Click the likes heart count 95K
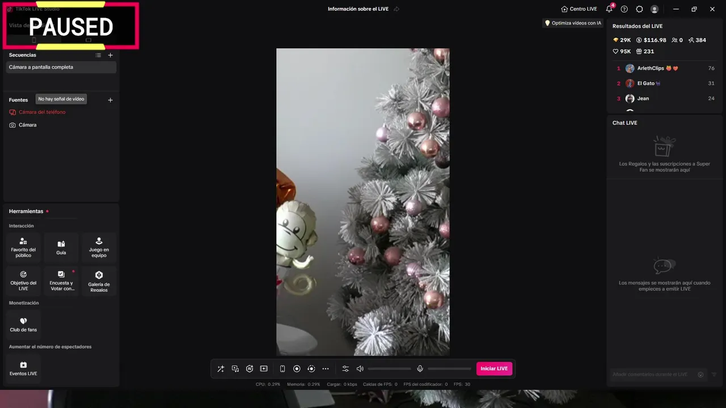This screenshot has width=726, height=408. (622, 52)
